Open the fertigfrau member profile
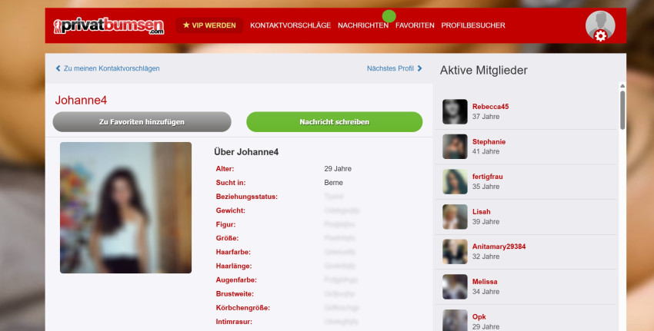The height and width of the screenshot is (331, 654). (x=487, y=177)
